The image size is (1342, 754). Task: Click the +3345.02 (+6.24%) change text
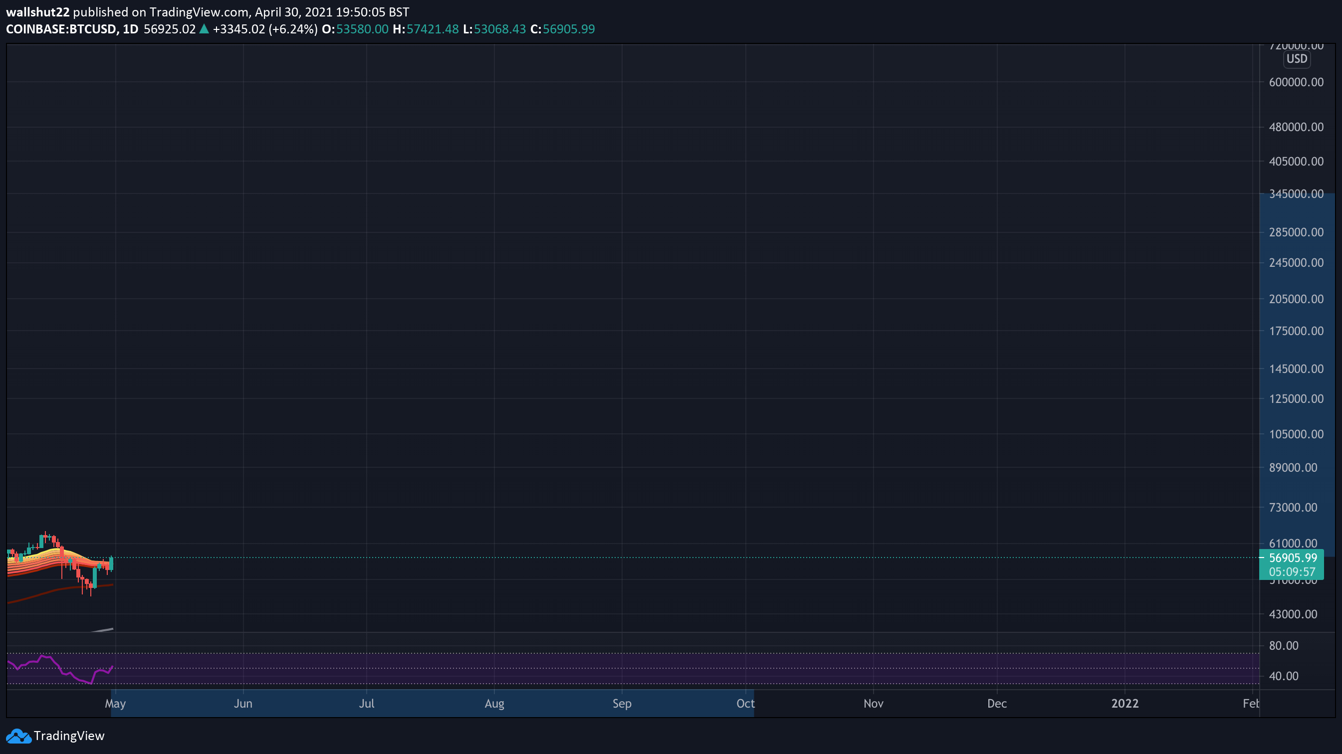coord(265,29)
